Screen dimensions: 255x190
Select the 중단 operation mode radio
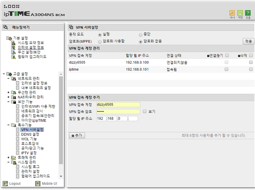[140, 35]
